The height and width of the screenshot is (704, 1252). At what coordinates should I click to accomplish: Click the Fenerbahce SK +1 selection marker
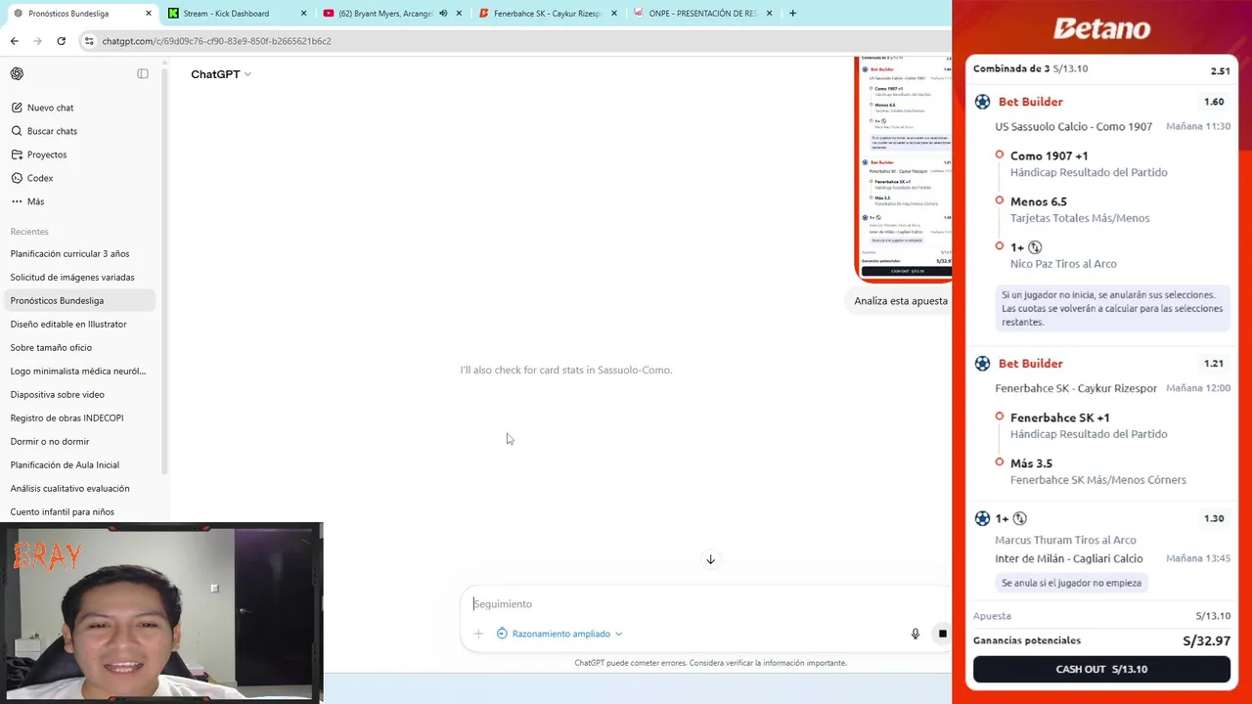point(999,417)
